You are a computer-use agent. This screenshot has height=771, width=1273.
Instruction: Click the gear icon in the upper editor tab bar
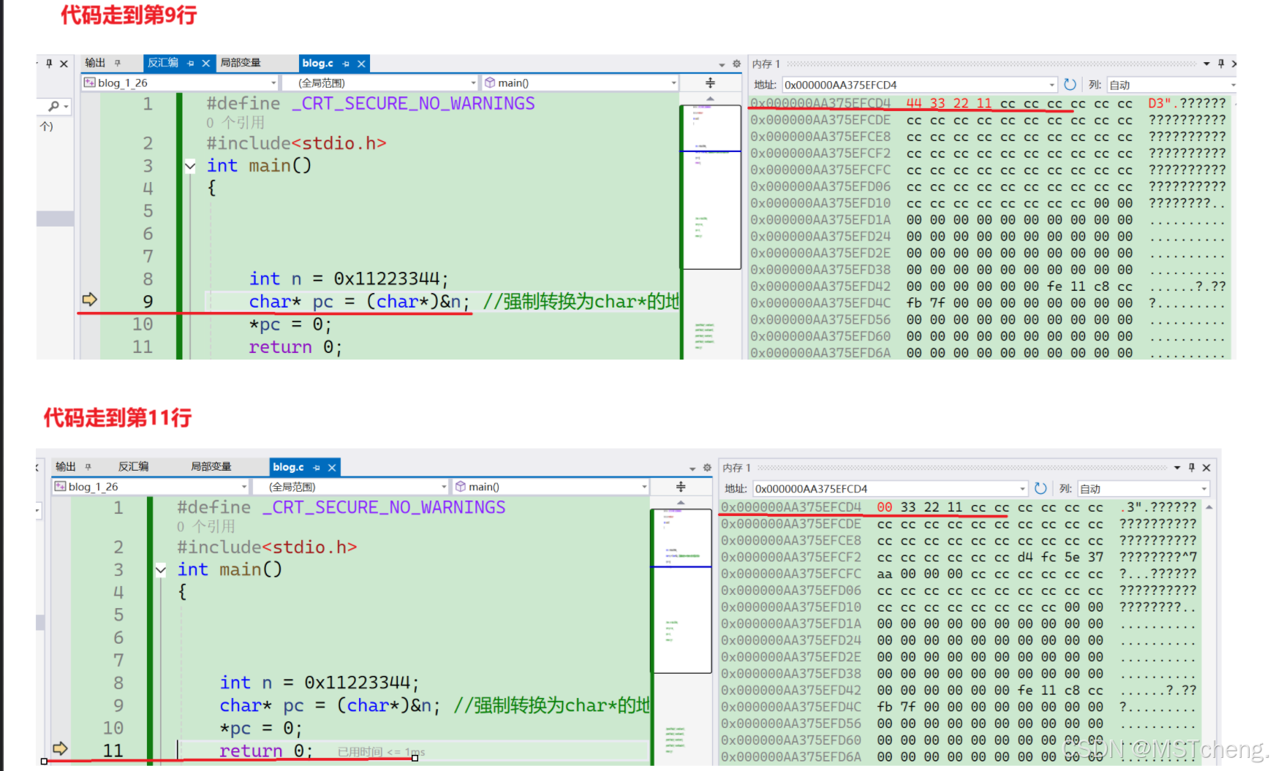(x=736, y=64)
